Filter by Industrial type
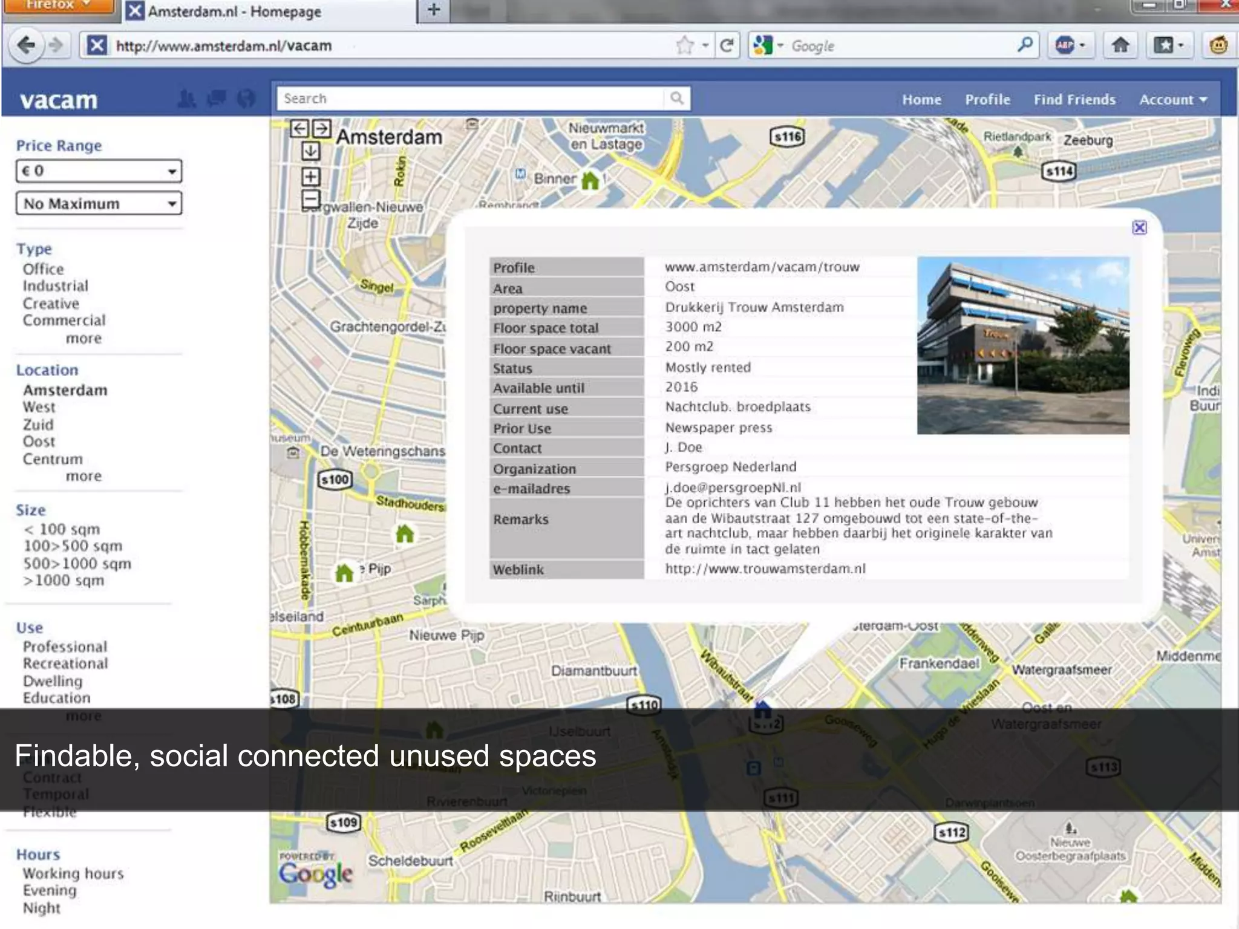The image size is (1239, 929). [x=56, y=286]
